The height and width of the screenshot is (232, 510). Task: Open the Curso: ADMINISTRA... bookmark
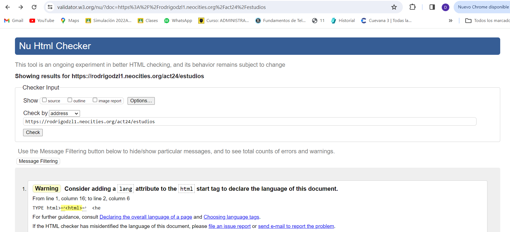click(224, 21)
